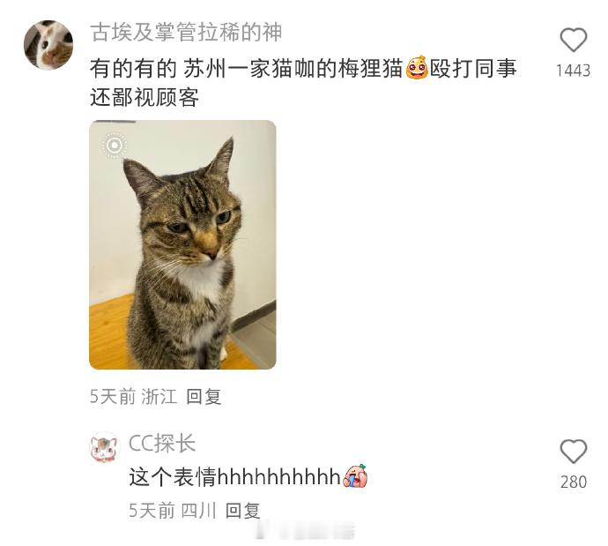Screen dimensions: 608x546
Task: Click the 5天前 浙江 timestamp
Action: [x=133, y=397]
